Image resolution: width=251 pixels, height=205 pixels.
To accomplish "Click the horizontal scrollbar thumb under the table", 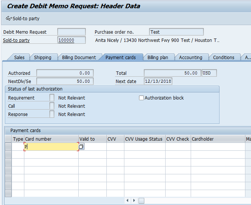I will click(x=141, y=201).
